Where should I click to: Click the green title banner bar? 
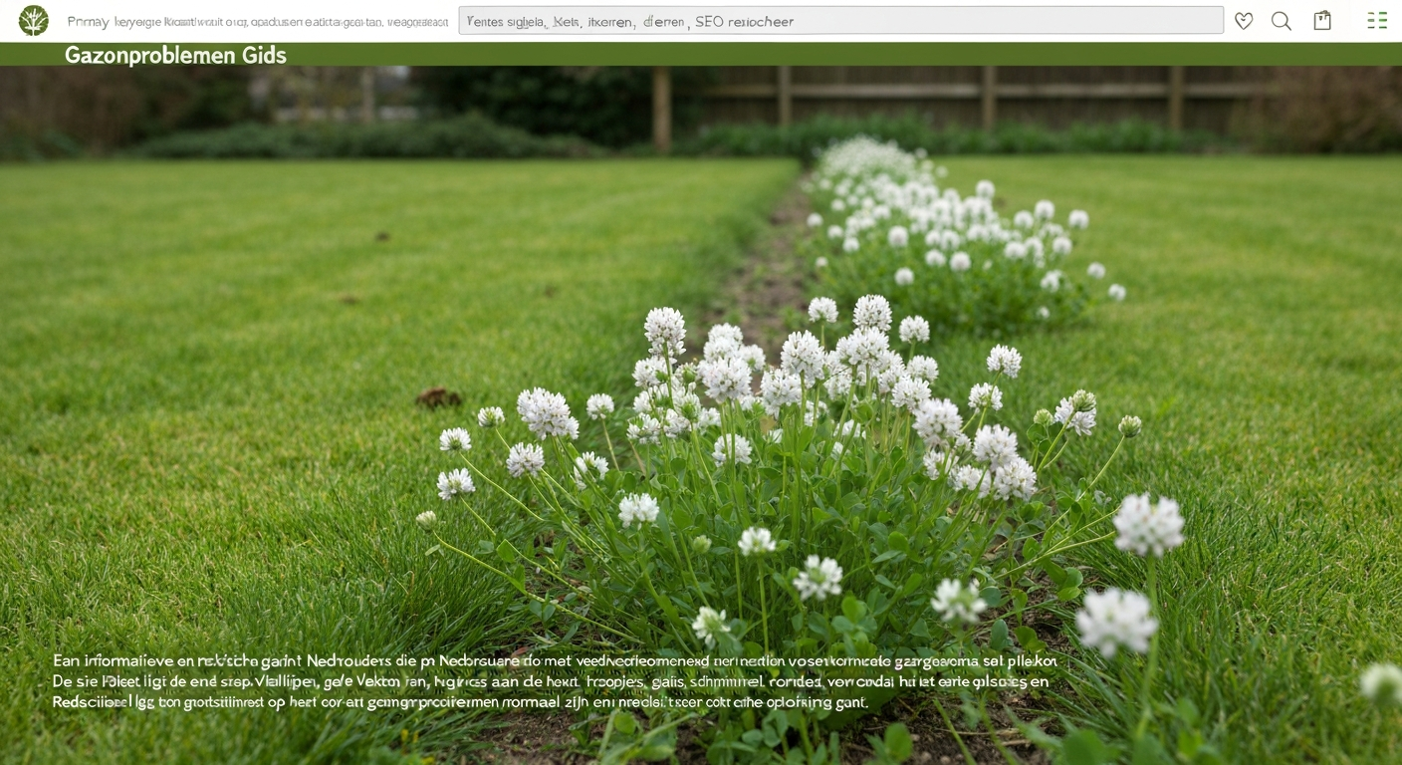click(x=701, y=55)
